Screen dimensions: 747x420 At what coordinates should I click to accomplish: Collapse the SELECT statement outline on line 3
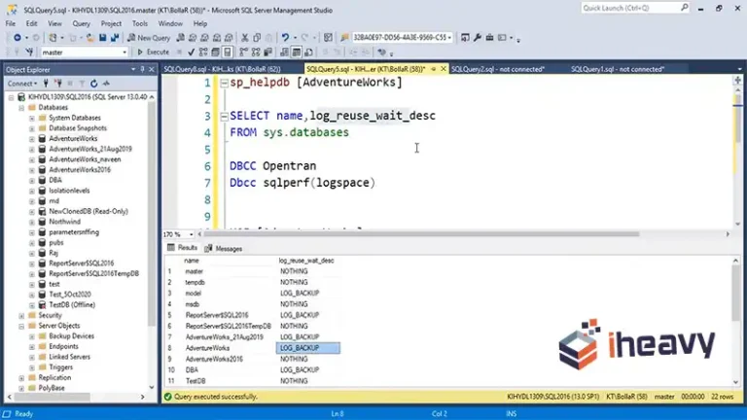pyautogui.click(x=225, y=117)
